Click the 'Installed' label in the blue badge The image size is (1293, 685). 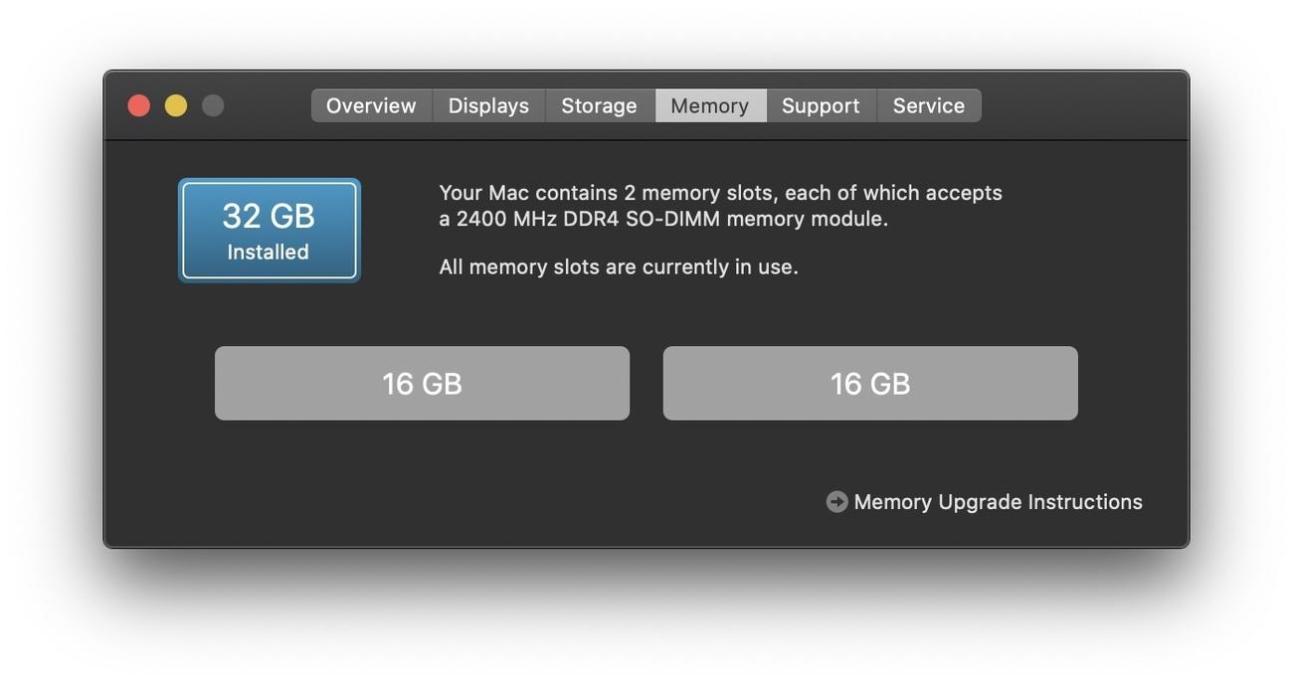tap(269, 253)
